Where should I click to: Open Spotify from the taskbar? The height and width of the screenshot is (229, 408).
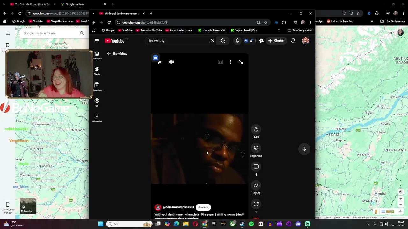click(x=251, y=224)
